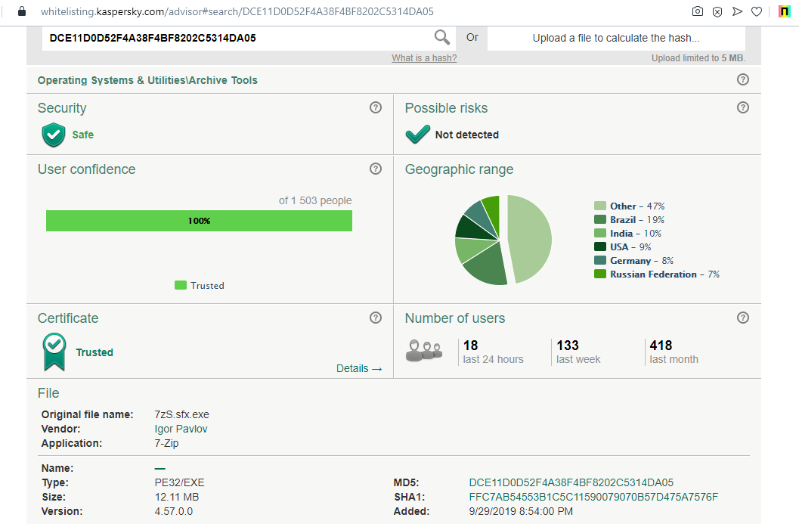799x524 pixels.
Task: Open the Number of users help icon
Action: point(743,318)
